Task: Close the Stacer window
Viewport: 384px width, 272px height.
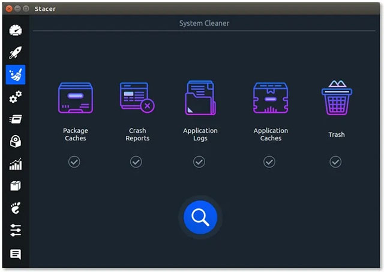Action: pos(9,9)
